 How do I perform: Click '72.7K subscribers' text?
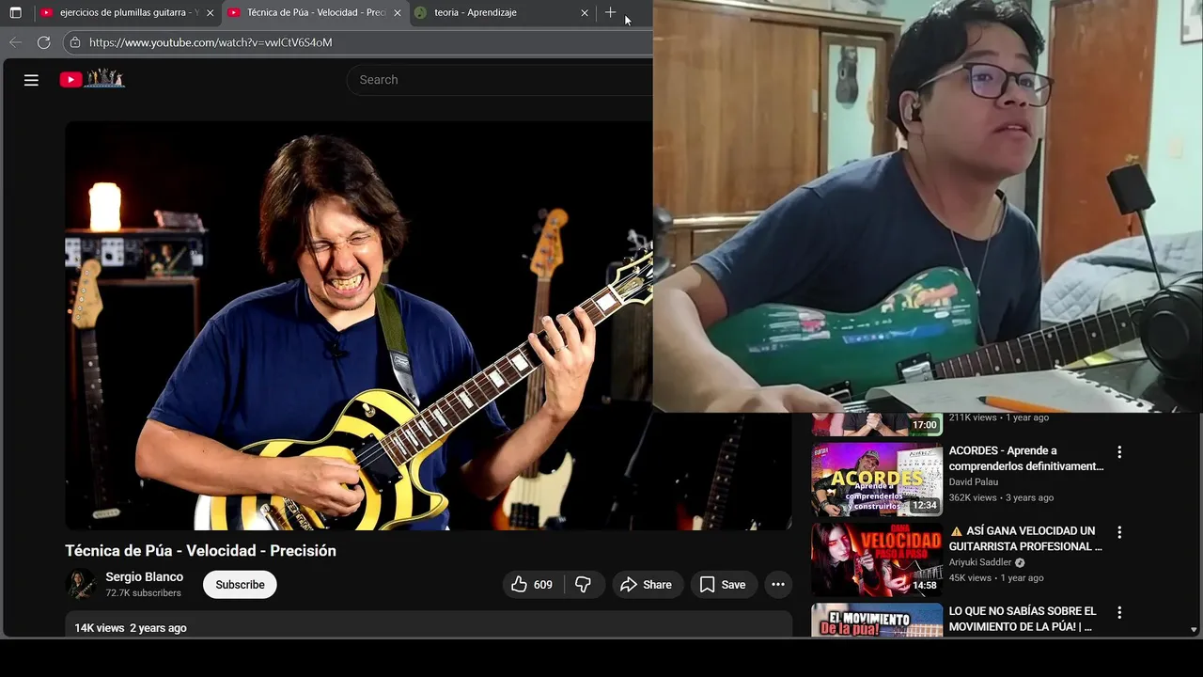tap(143, 593)
